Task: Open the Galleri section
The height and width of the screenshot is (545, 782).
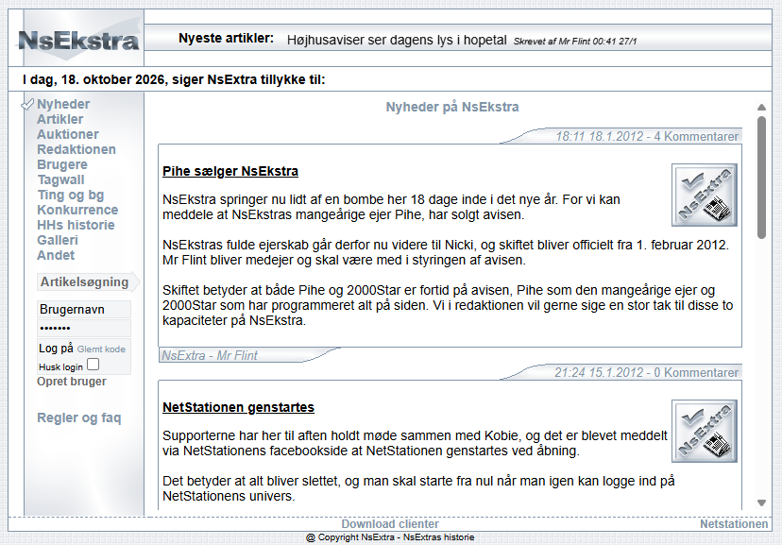Action: (x=58, y=240)
